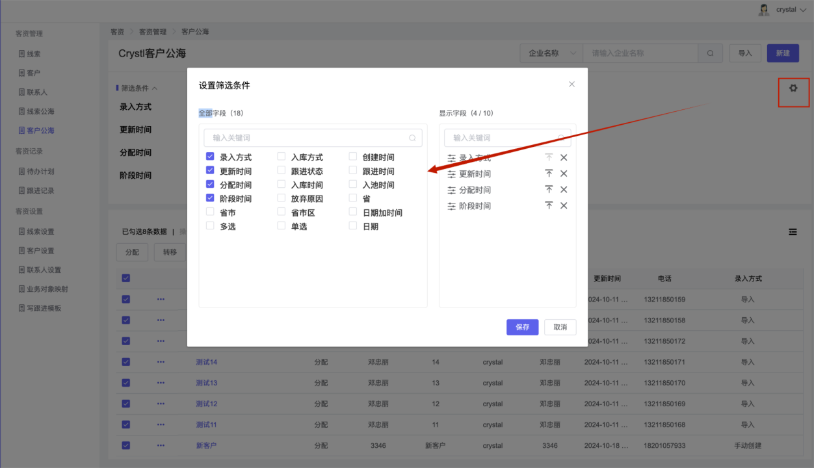Move 分配时间 to top in display fields

549,190
